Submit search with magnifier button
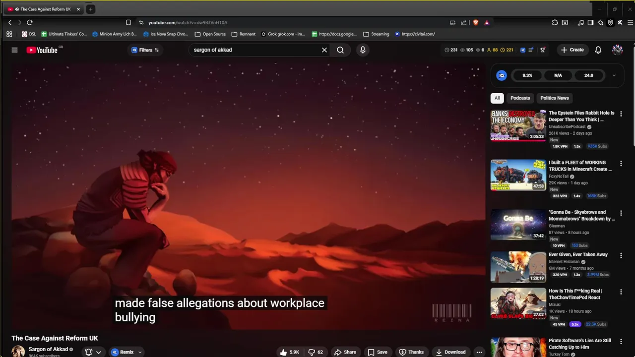Screen dimensions: 635x357 click(340, 50)
